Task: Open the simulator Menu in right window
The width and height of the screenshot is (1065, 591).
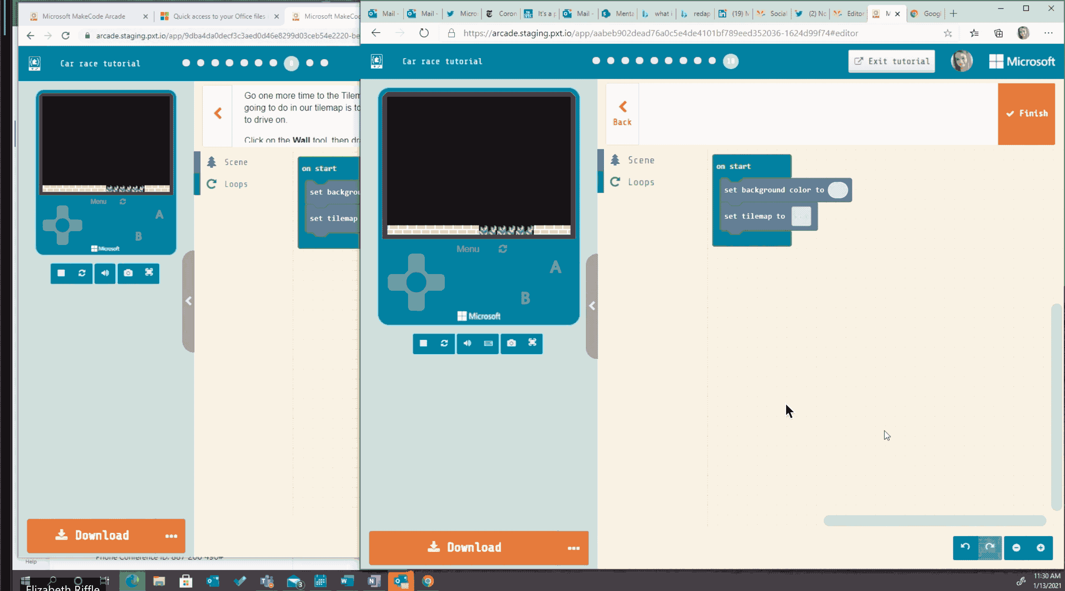Action: 468,249
